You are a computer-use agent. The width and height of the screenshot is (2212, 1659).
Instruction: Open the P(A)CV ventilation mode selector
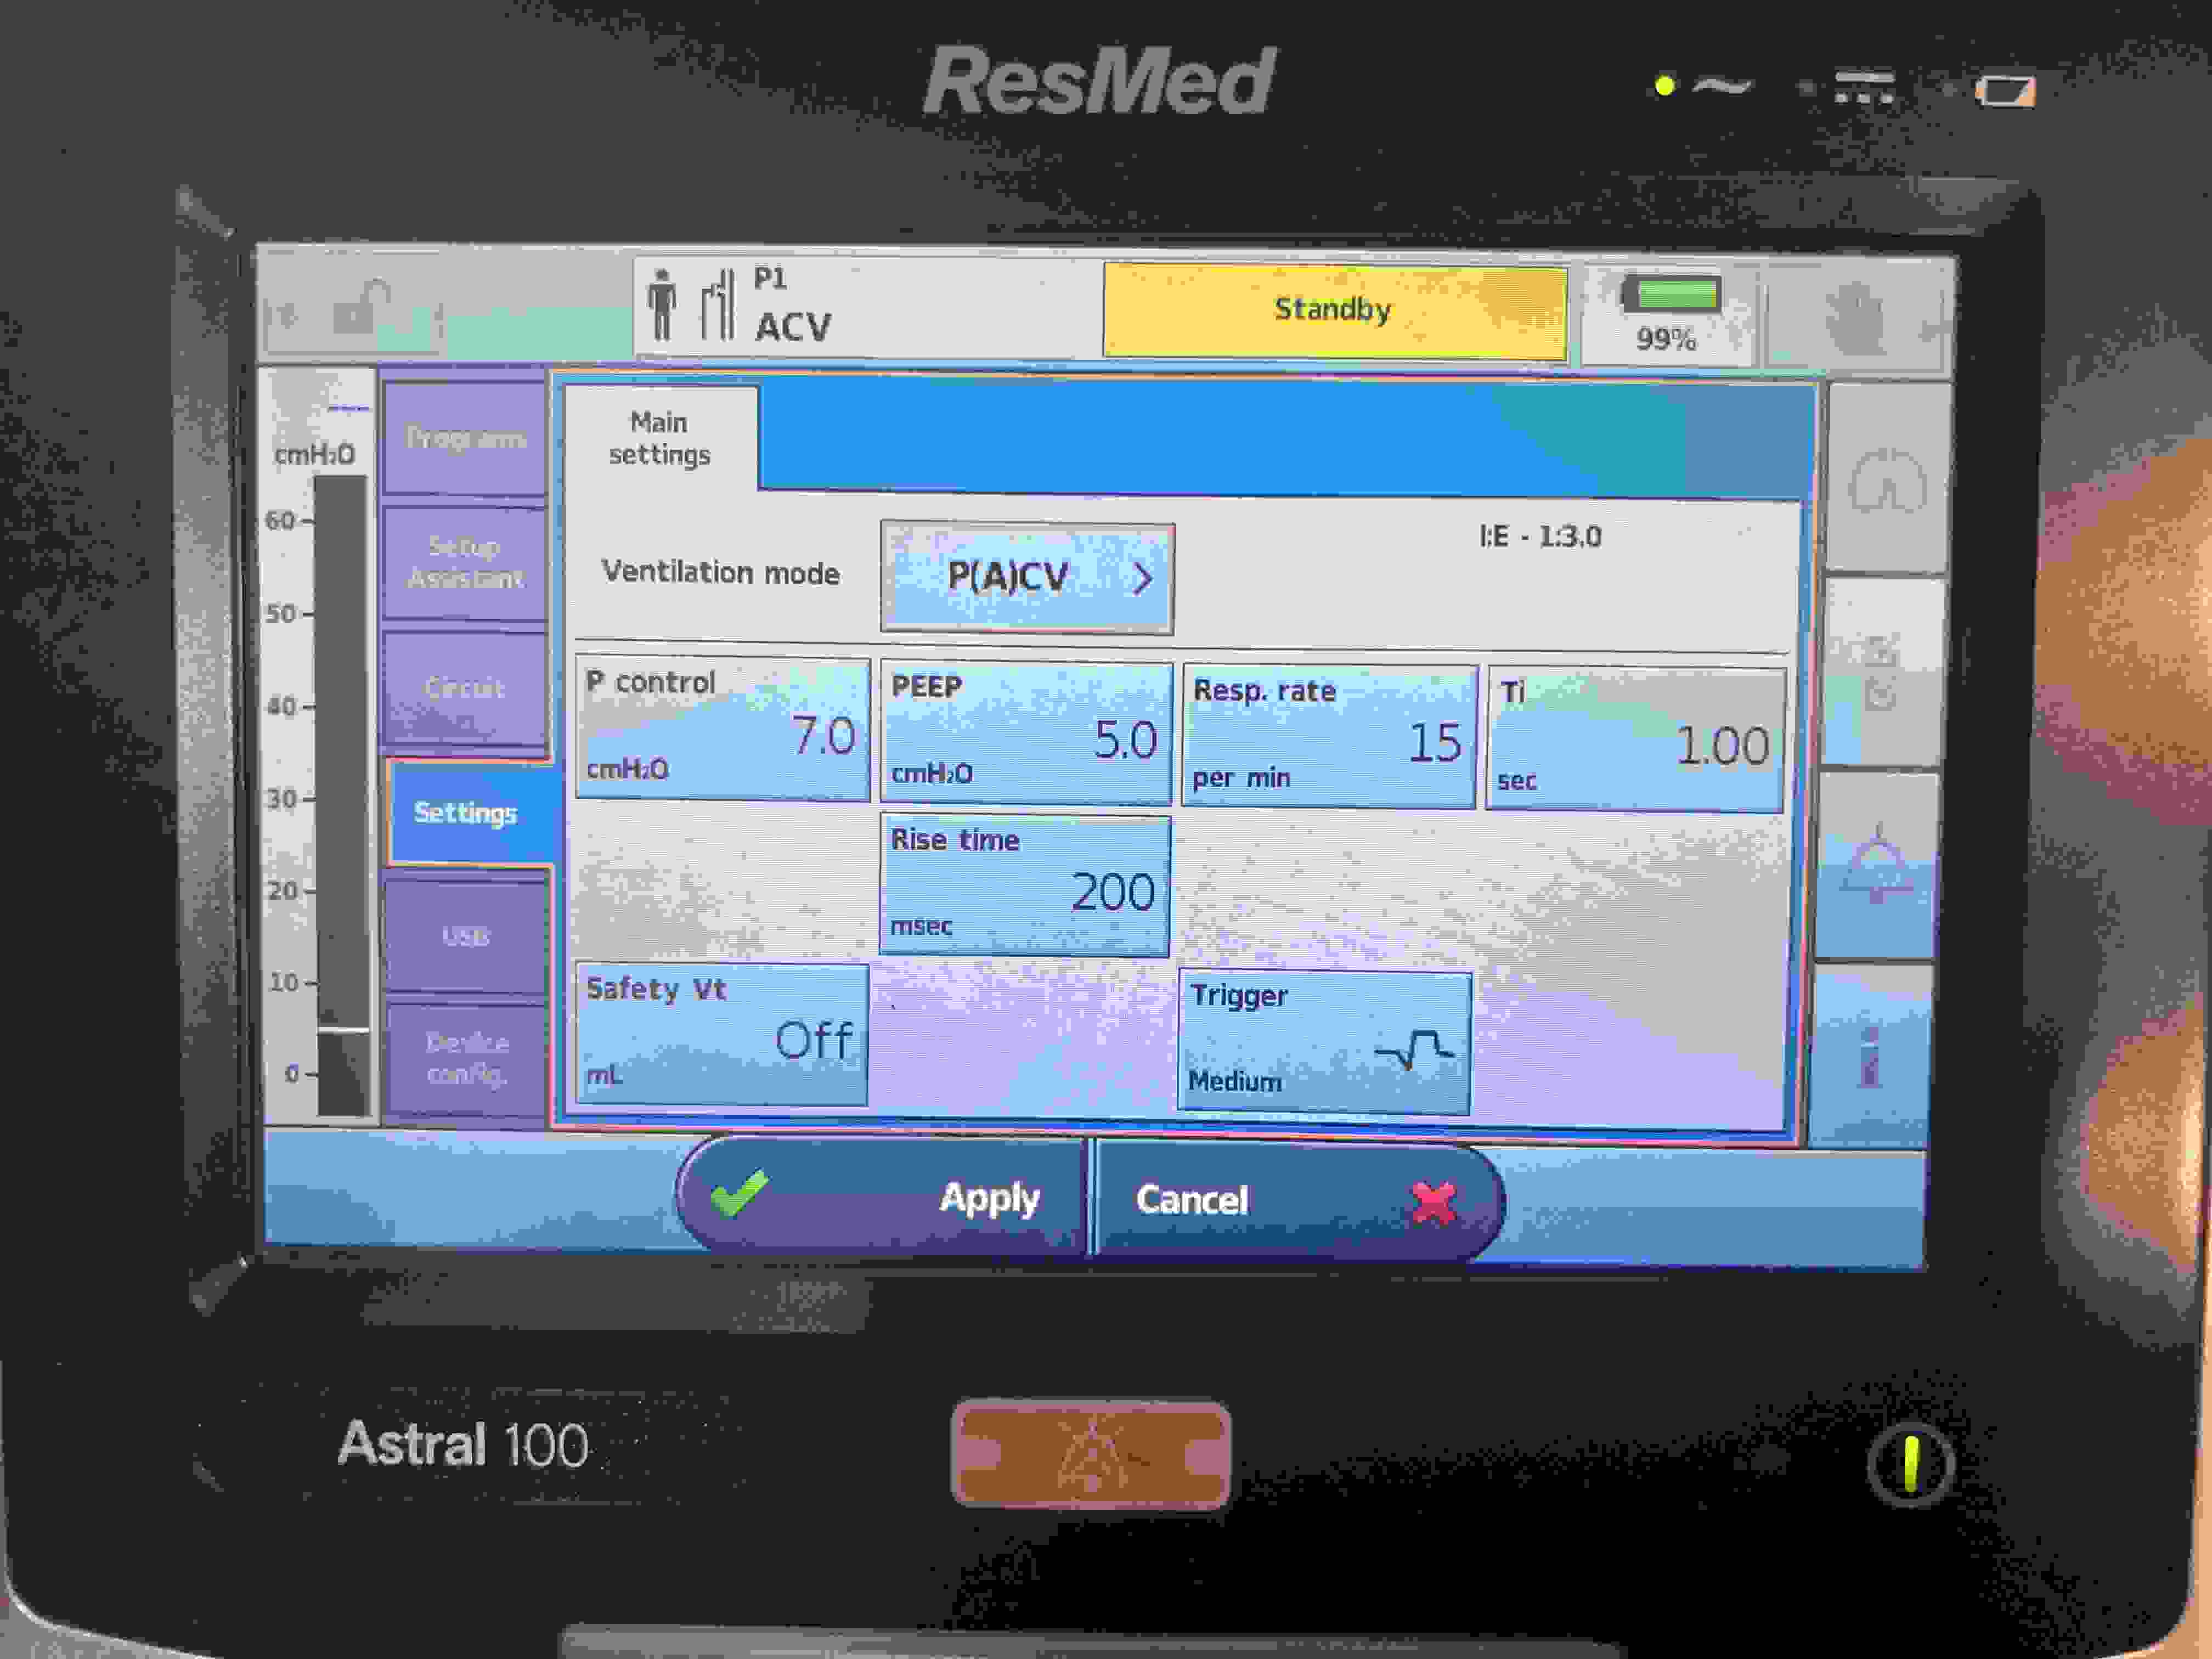(x=1027, y=578)
